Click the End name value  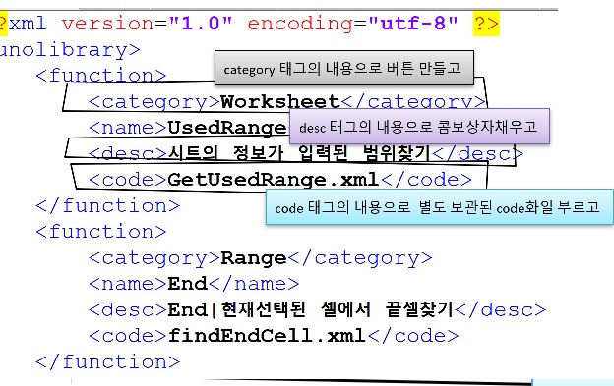click(187, 284)
